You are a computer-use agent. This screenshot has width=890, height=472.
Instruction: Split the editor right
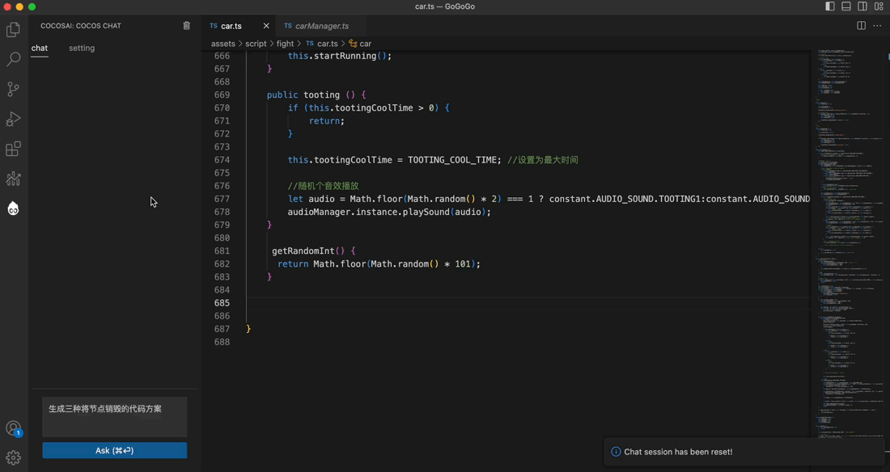(861, 26)
